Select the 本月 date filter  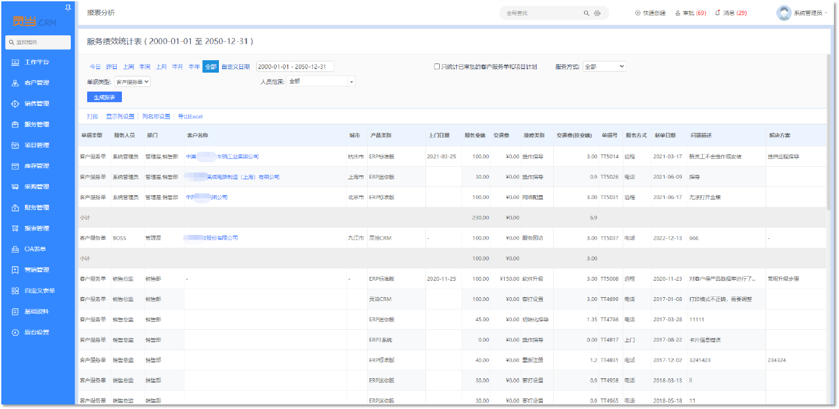[178, 67]
